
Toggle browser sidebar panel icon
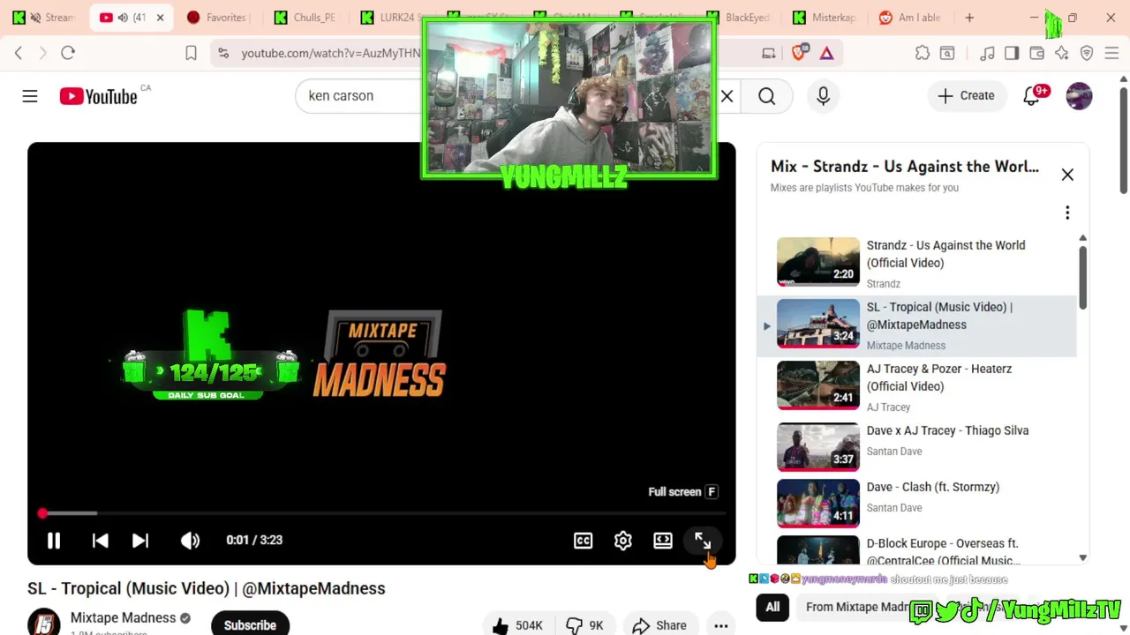(x=1012, y=53)
